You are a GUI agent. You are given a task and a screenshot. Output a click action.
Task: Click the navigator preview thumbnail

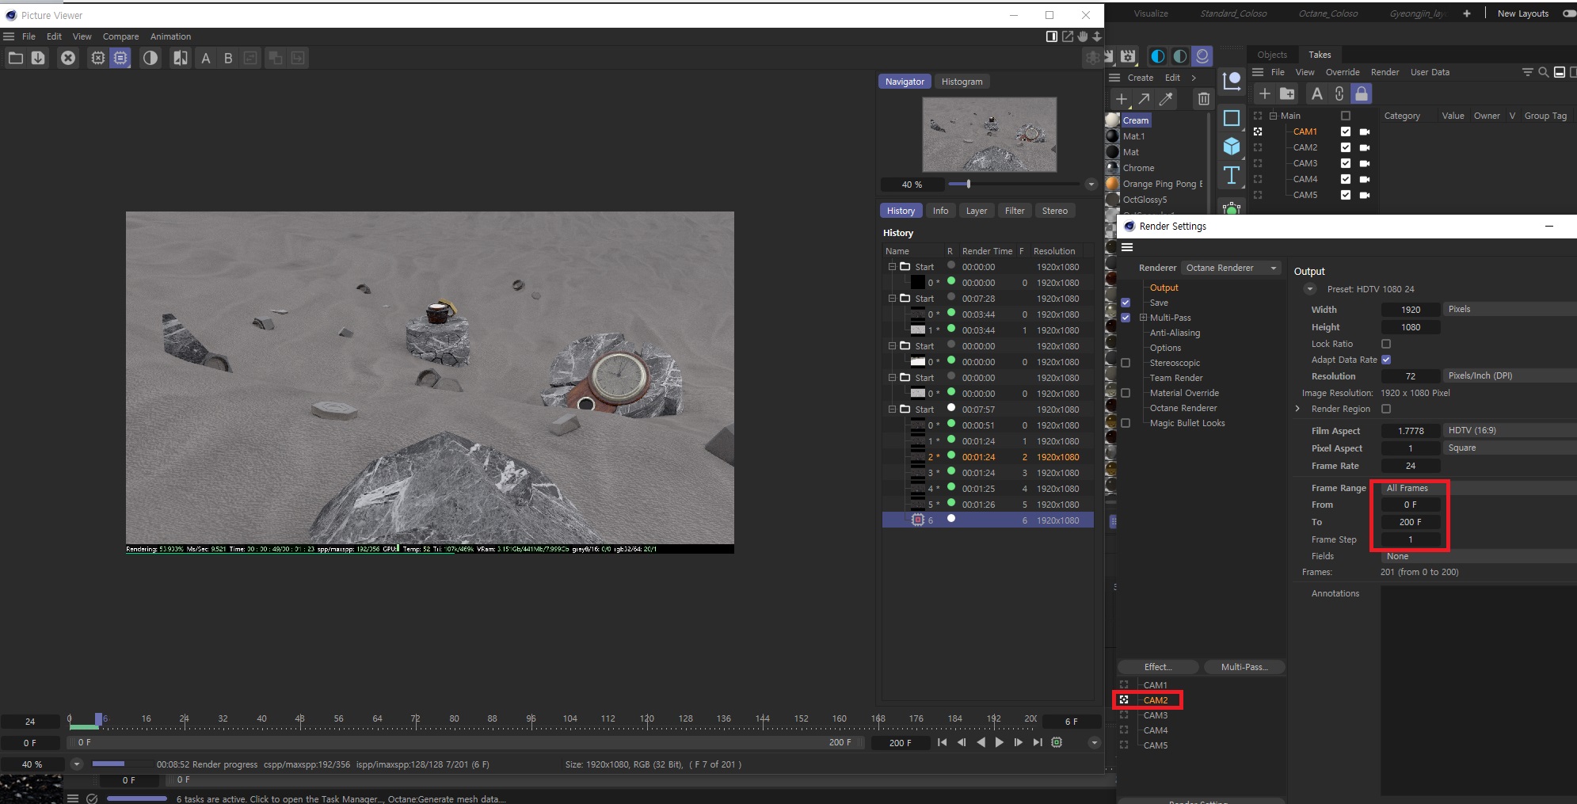[989, 135]
